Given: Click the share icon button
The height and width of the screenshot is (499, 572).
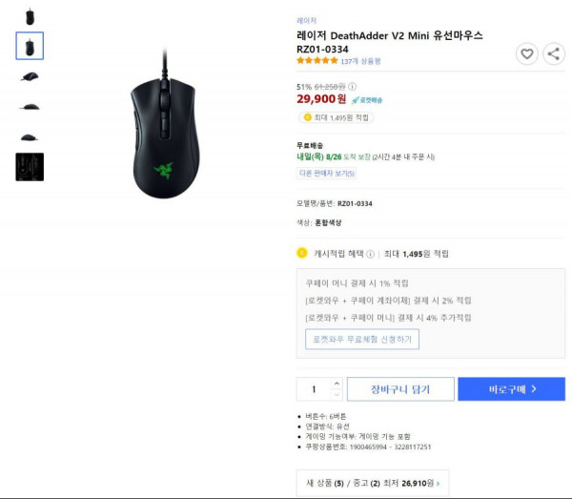Looking at the screenshot, I should [554, 54].
